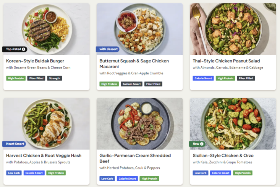
Task: Select the Thai-Style Chicken Peanut Salad image
Action: tap(233, 29)
